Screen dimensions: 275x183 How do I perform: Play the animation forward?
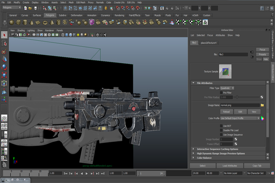(87, 173)
